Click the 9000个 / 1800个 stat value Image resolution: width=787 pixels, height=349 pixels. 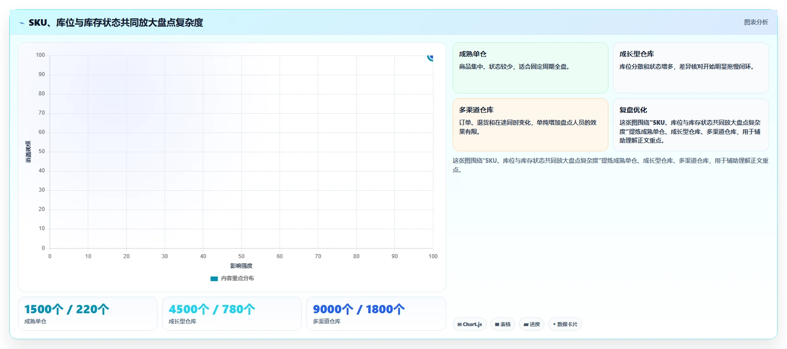(x=359, y=310)
